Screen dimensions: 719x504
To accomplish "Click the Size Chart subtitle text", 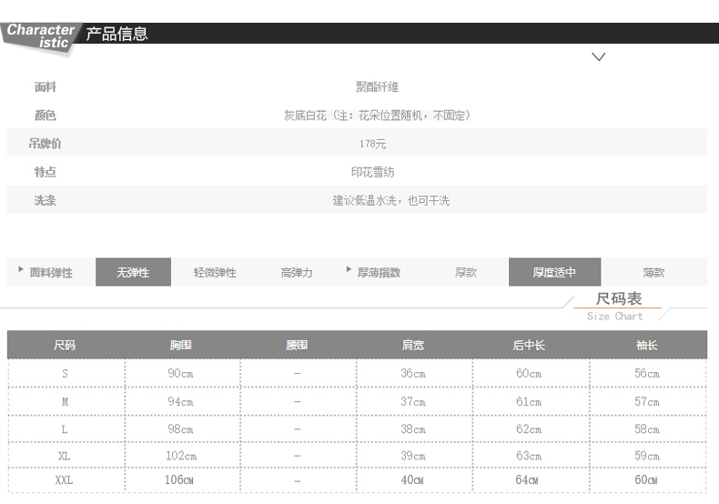I will [615, 317].
